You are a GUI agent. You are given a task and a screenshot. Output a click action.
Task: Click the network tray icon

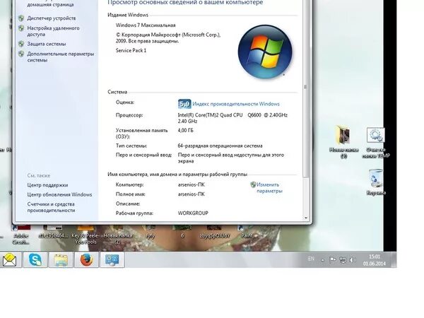pyautogui.click(x=343, y=260)
